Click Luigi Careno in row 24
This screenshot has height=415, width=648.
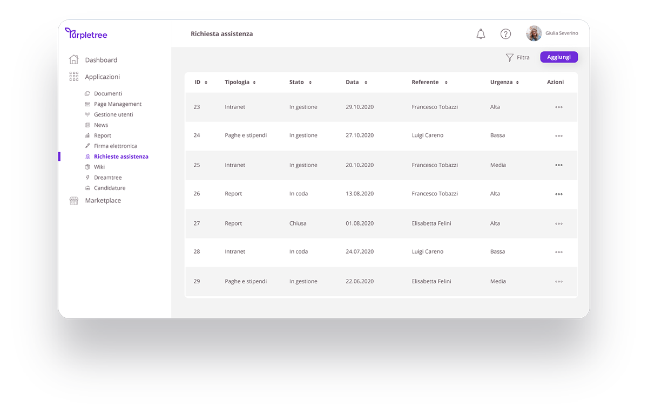click(428, 135)
